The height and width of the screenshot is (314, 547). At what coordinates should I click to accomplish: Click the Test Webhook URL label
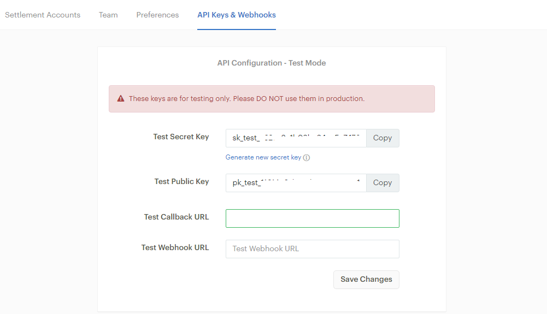(175, 247)
